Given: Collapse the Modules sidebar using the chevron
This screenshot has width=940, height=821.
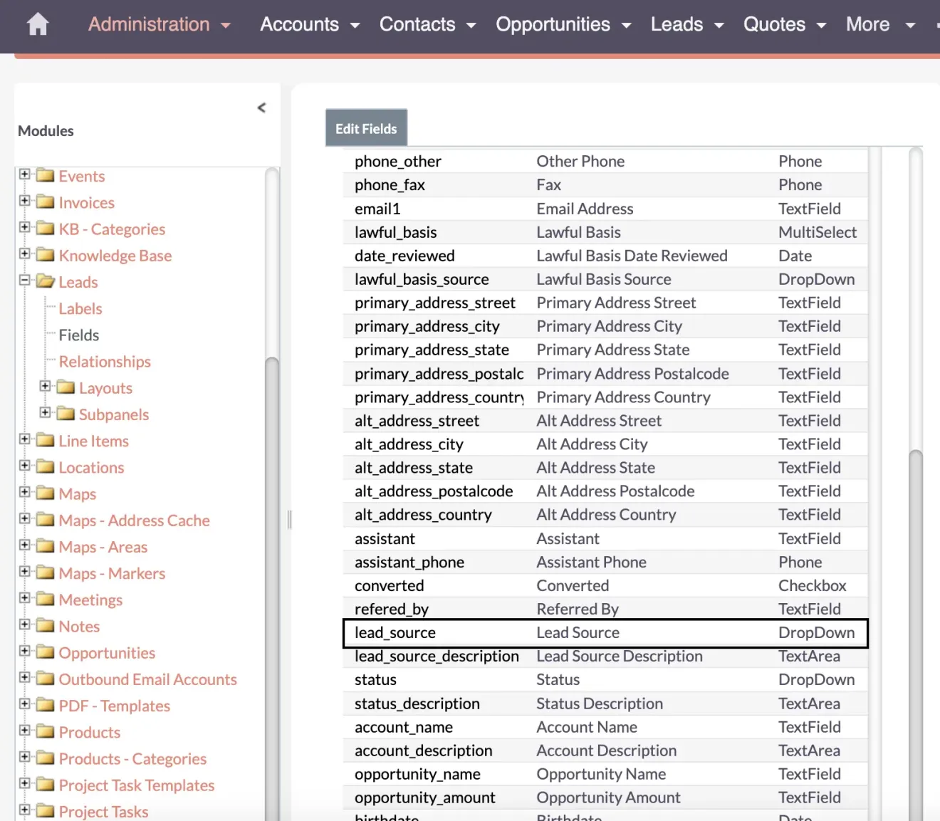Looking at the screenshot, I should coord(262,108).
